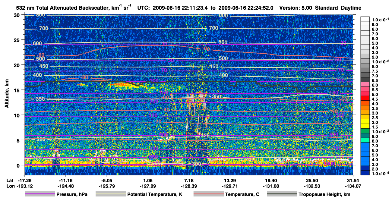
Task: Click the start time '2009-06-16 22:11:23.4'
Action: [x=180, y=8]
